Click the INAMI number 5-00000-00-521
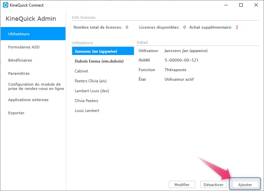The image size is (264, 191). pyautogui.click(x=181, y=60)
